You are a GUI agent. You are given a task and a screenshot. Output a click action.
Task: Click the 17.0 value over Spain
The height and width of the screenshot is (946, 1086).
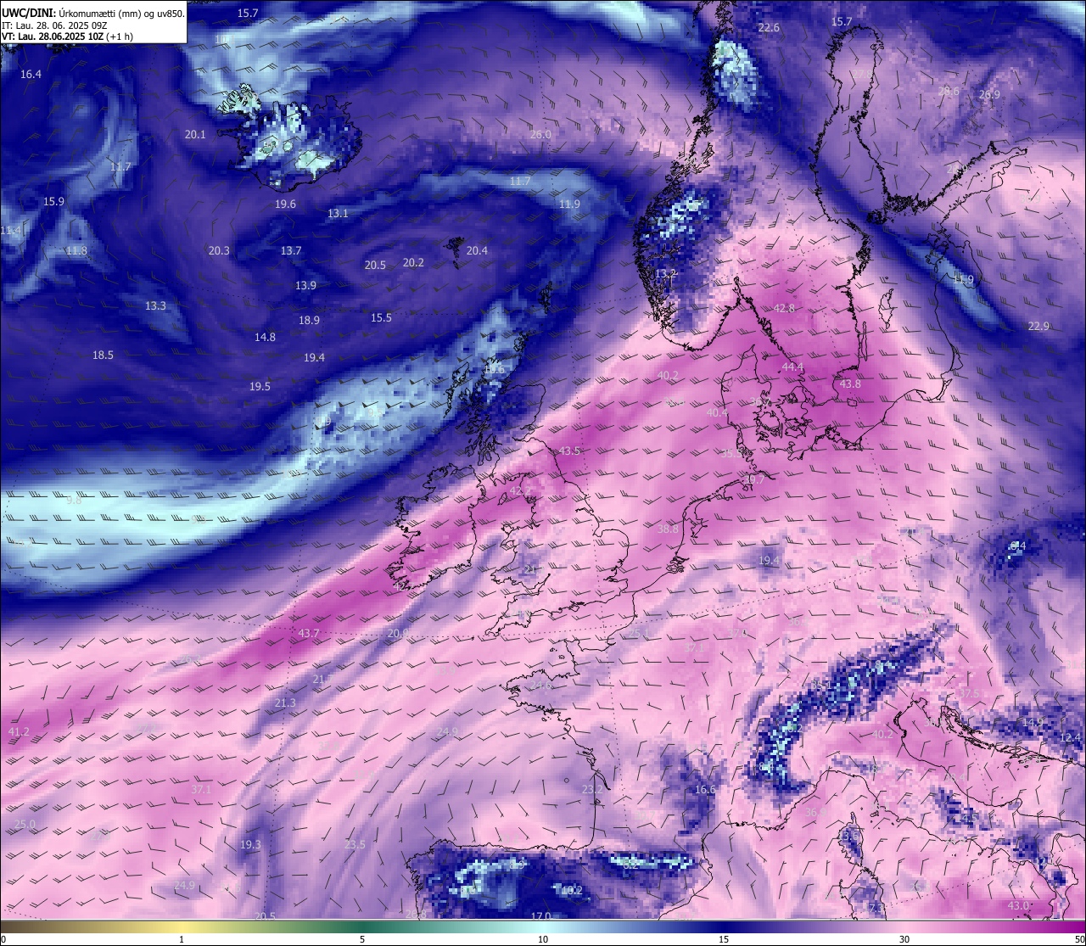[x=540, y=916]
